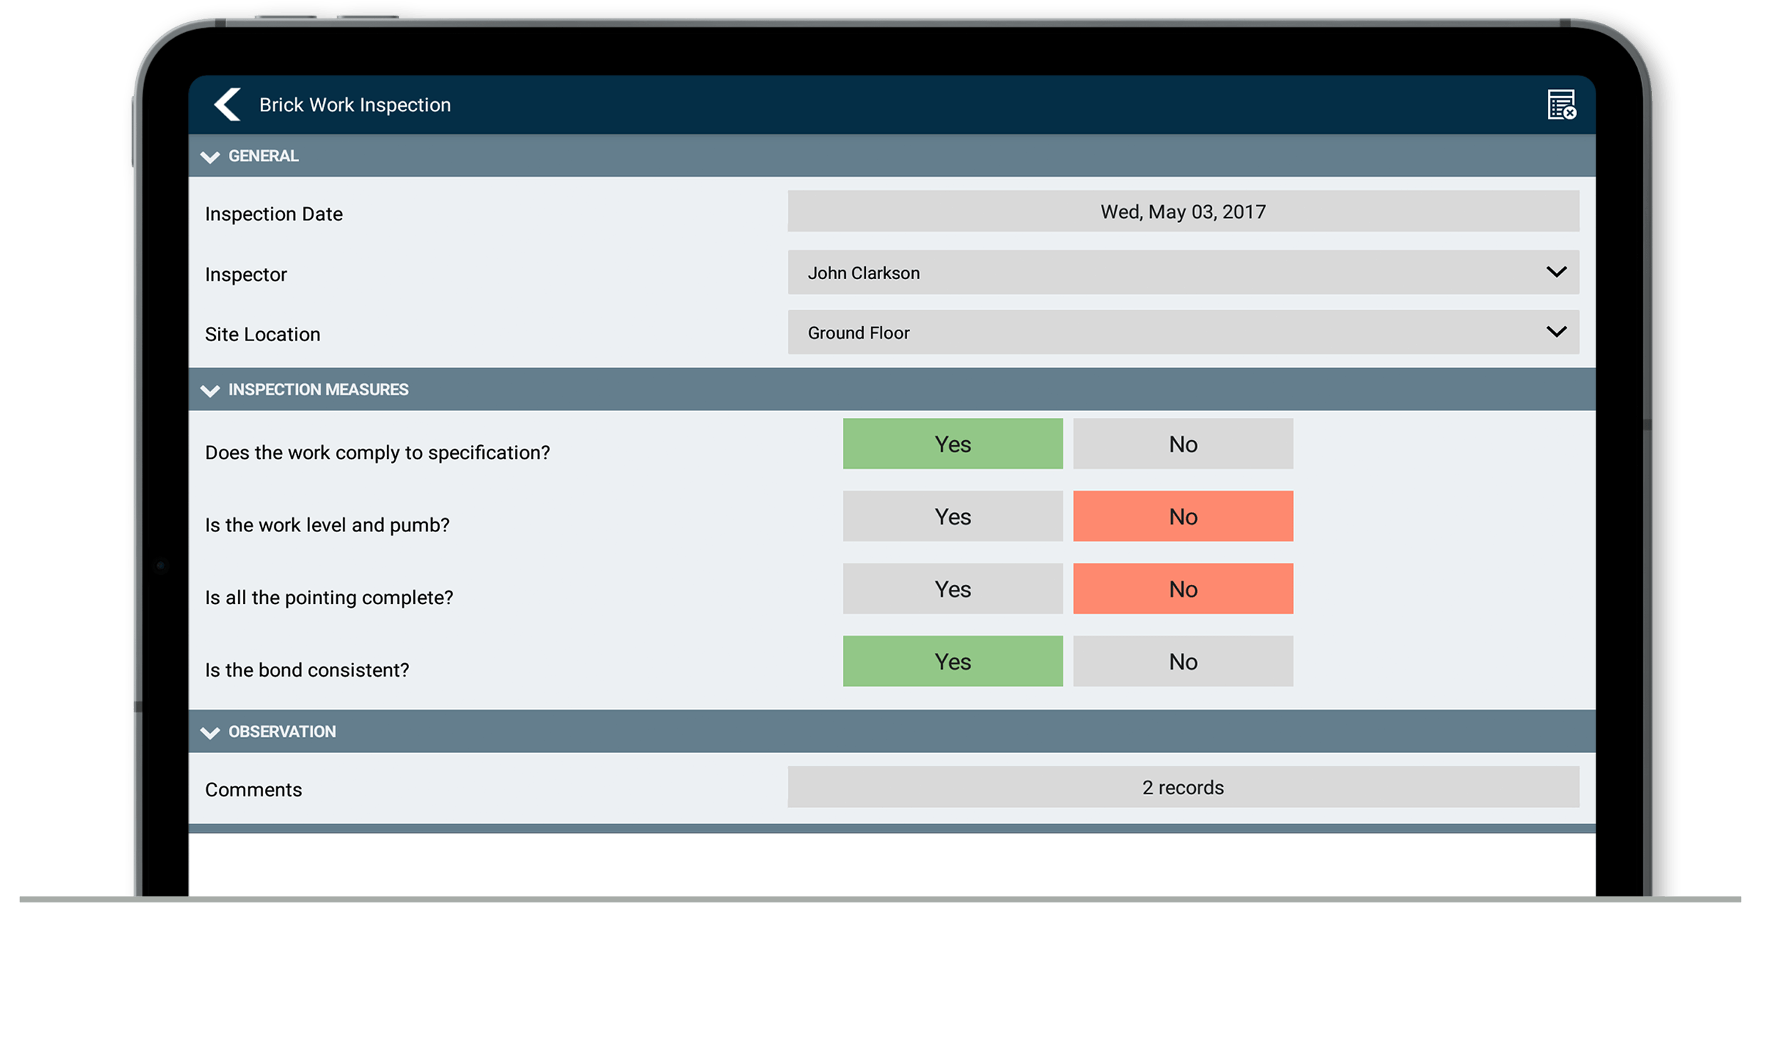Select Yes for 'Is all the pointing complete?'

click(x=953, y=588)
